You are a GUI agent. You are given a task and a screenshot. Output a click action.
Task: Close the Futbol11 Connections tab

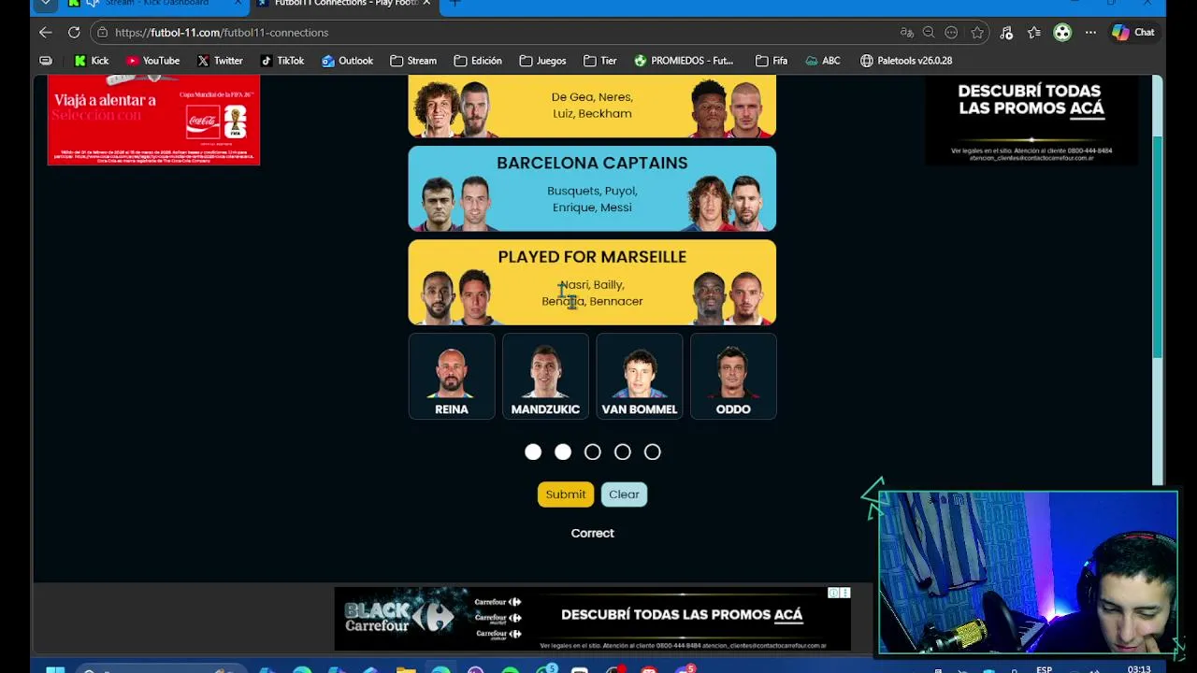click(x=427, y=4)
